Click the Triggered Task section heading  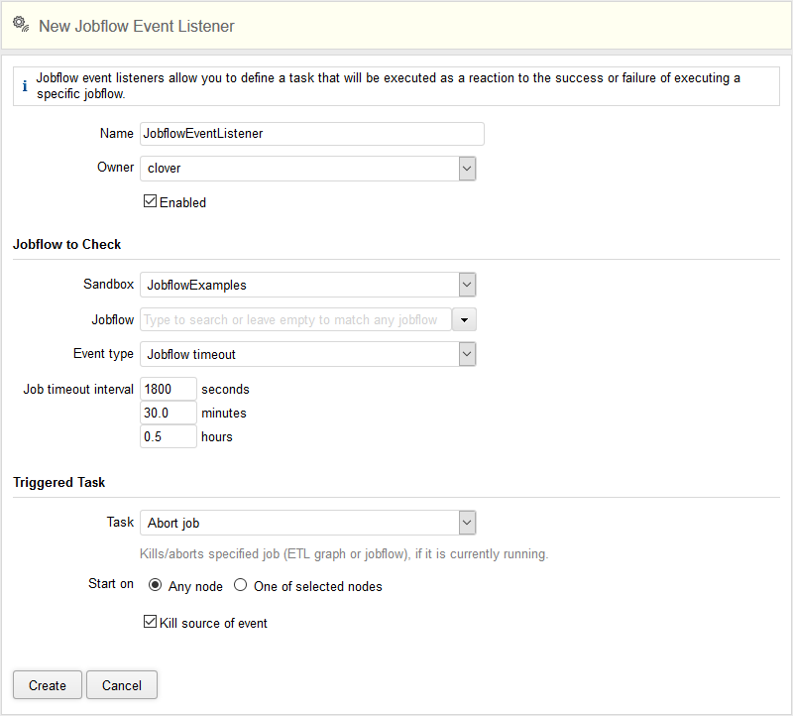pos(59,482)
